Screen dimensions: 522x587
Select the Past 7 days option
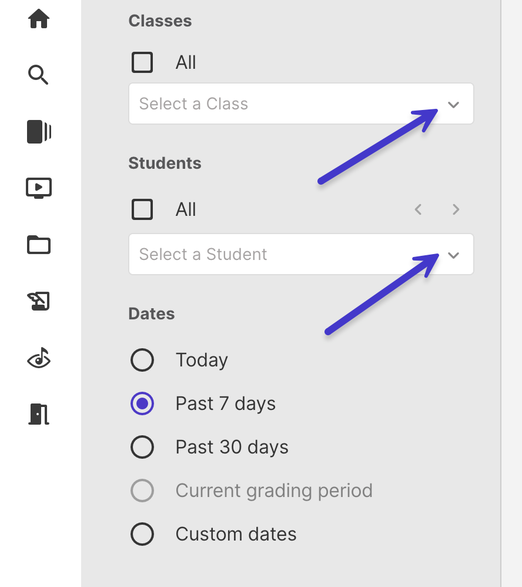coord(142,403)
